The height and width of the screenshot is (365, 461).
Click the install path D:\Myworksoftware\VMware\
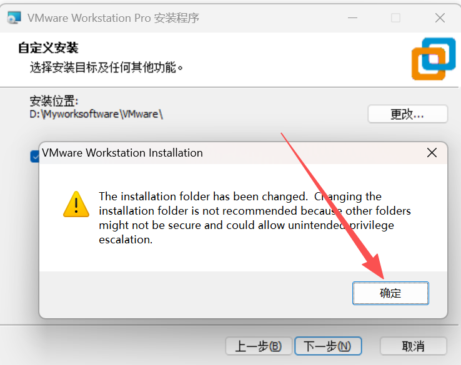[96, 114]
